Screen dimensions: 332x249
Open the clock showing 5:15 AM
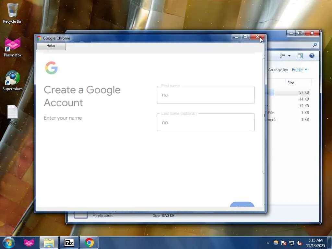tap(315, 243)
